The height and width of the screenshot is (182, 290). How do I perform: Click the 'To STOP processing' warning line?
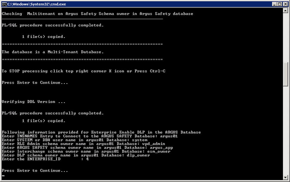(x=83, y=71)
